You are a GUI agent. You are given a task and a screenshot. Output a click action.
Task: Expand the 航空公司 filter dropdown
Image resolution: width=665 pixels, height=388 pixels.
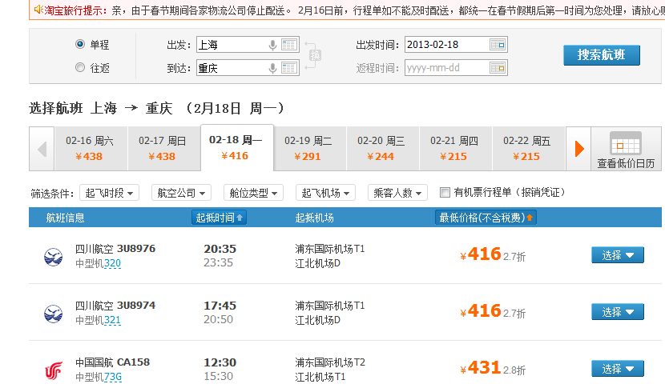coord(182,193)
